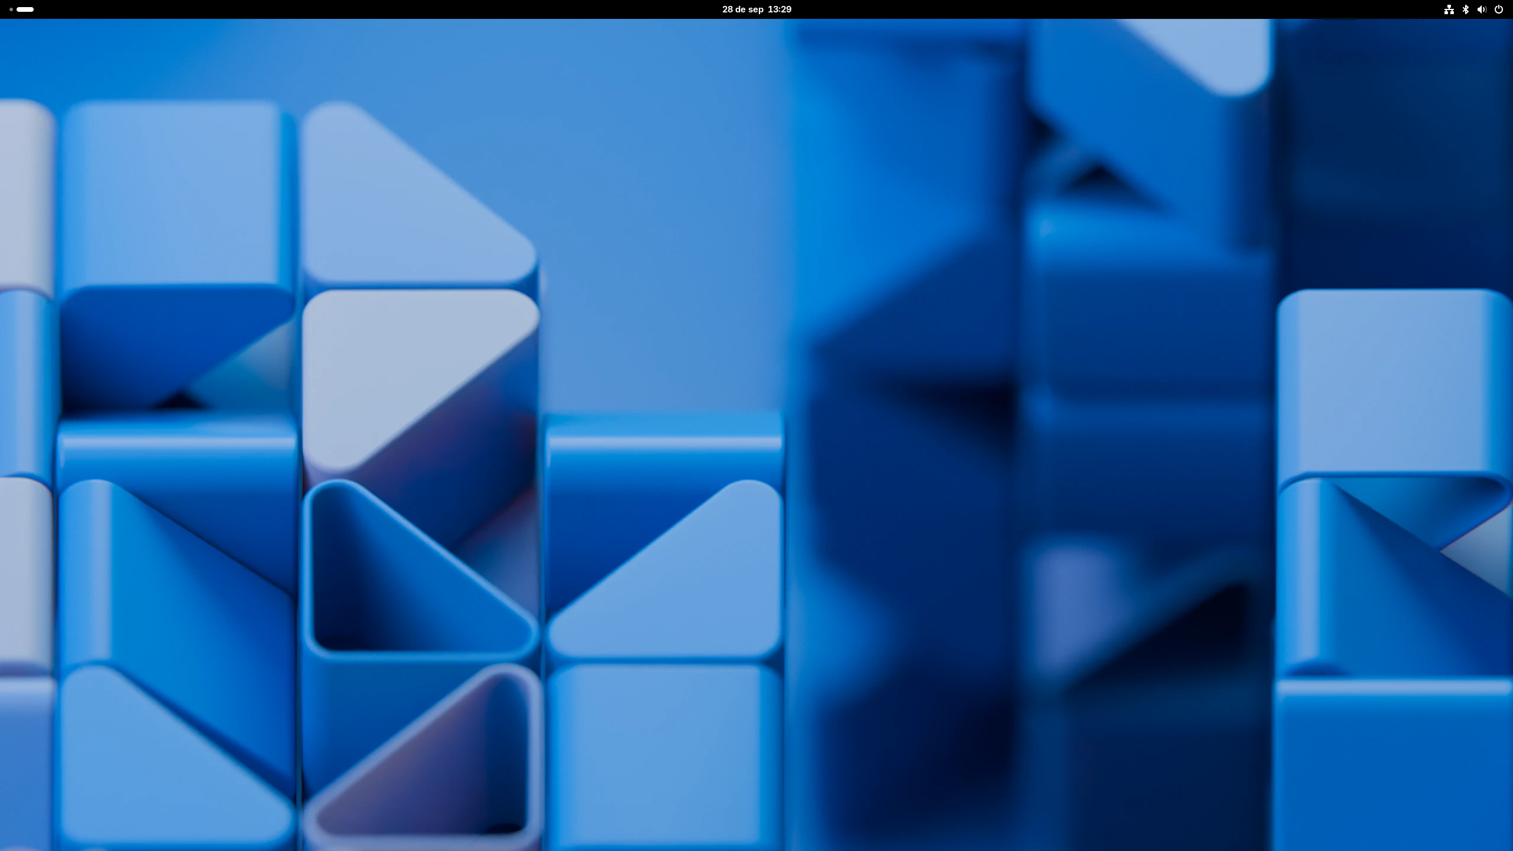Switch to the inactive workspace dot

tap(11, 9)
